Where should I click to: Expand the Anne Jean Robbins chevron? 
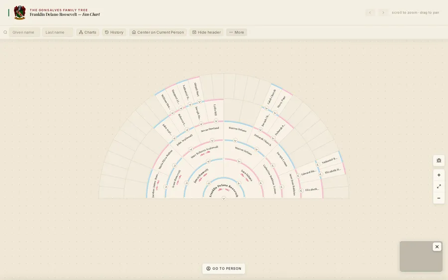point(281,187)
